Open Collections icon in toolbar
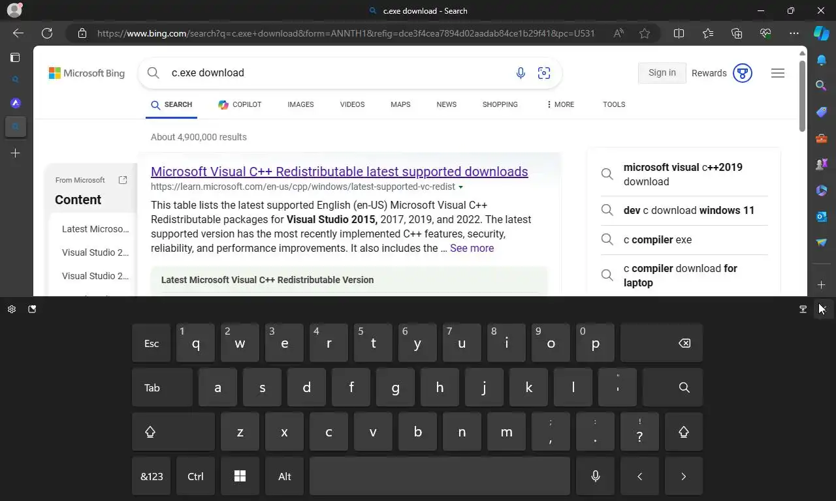Viewport: 836px width, 501px height. [737, 33]
